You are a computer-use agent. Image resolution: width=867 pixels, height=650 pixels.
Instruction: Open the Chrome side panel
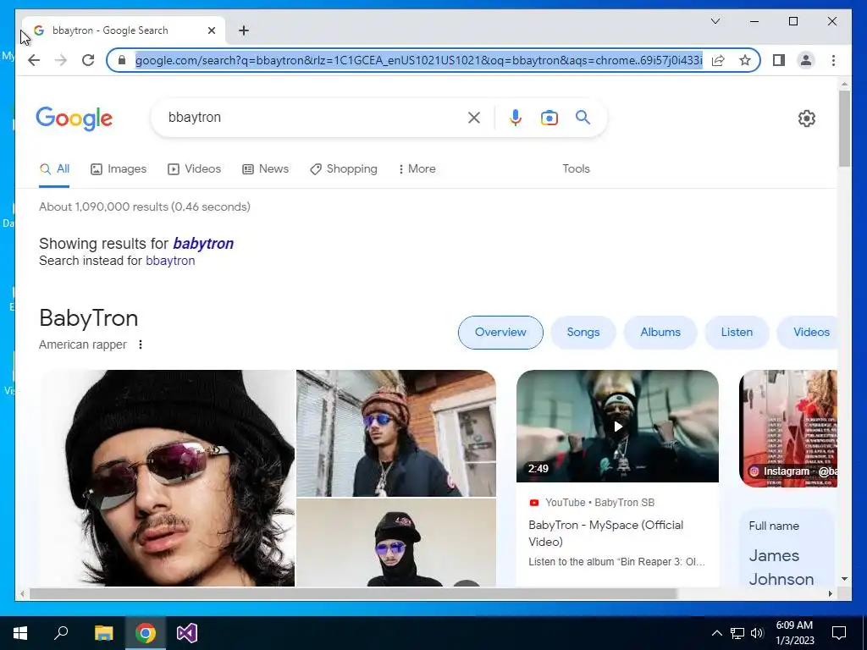[x=779, y=60]
